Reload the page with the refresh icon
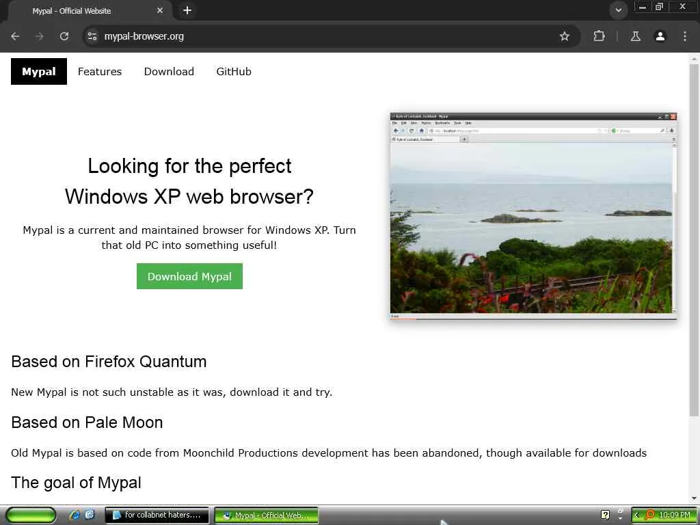Image resolution: width=700 pixels, height=525 pixels. click(64, 36)
